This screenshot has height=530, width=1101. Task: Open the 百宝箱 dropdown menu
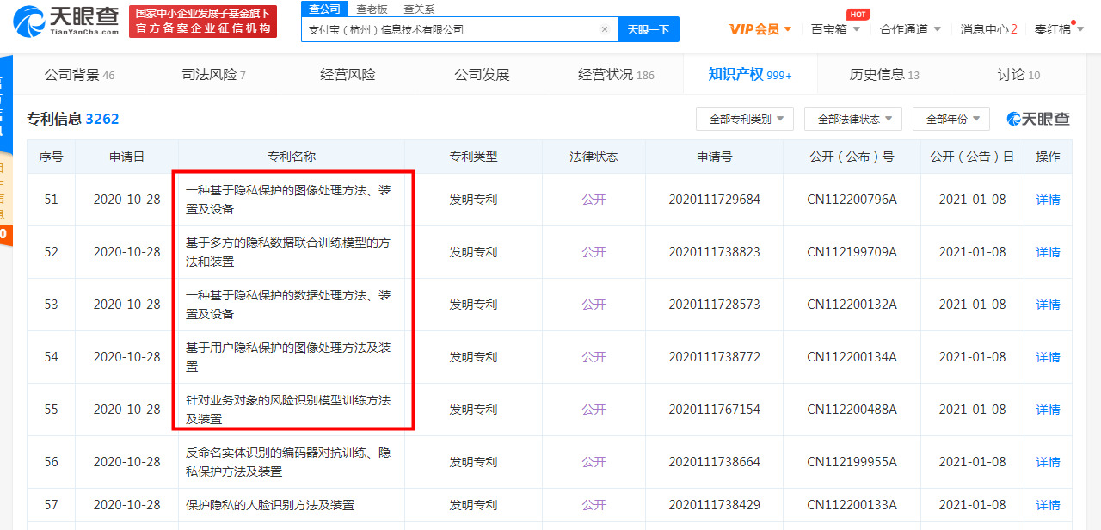pos(835,29)
